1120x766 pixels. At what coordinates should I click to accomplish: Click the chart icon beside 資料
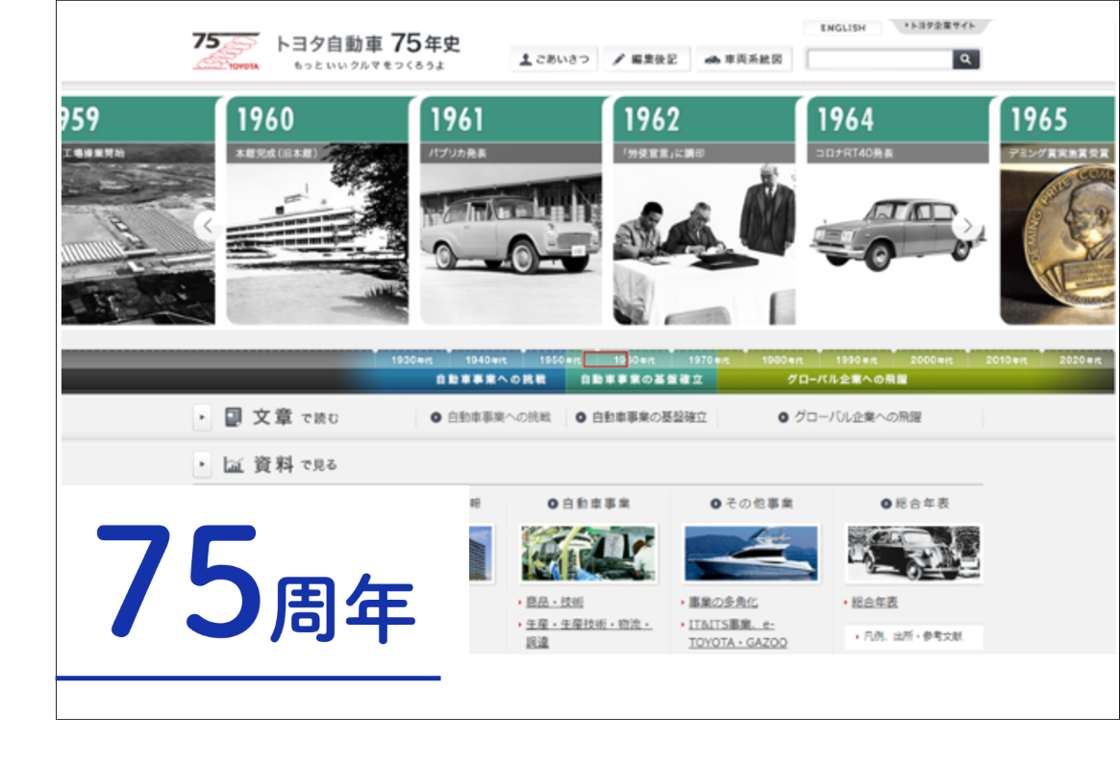point(234,465)
